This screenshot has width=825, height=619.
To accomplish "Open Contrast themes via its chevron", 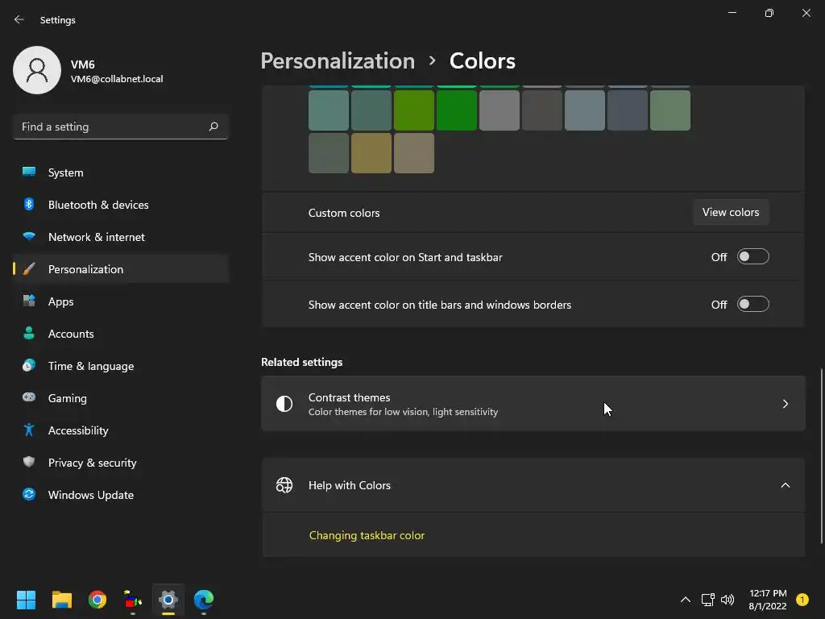I will tap(785, 404).
